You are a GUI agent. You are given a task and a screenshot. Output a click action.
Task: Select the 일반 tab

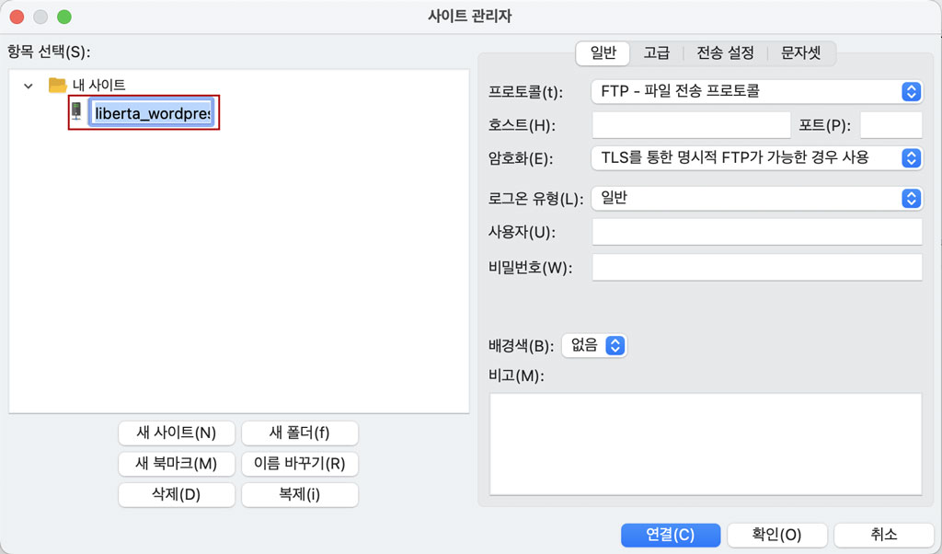click(x=603, y=53)
